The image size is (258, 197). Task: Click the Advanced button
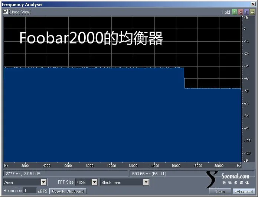tap(244, 191)
